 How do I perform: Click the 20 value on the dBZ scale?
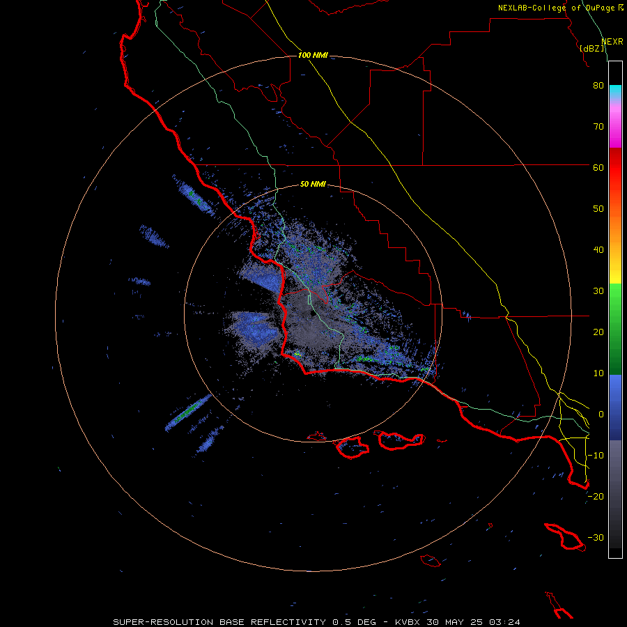[x=598, y=332]
